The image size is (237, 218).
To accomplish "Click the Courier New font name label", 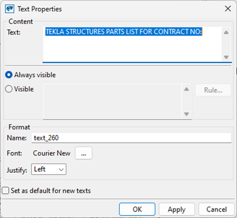I will [52, 153].
